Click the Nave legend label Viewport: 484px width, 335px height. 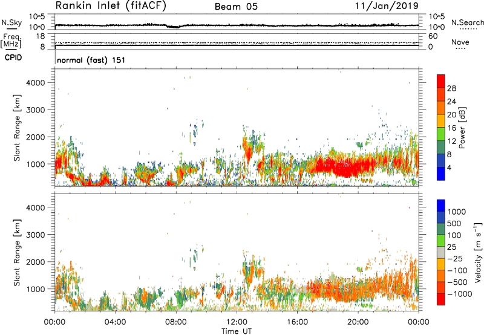460,42
